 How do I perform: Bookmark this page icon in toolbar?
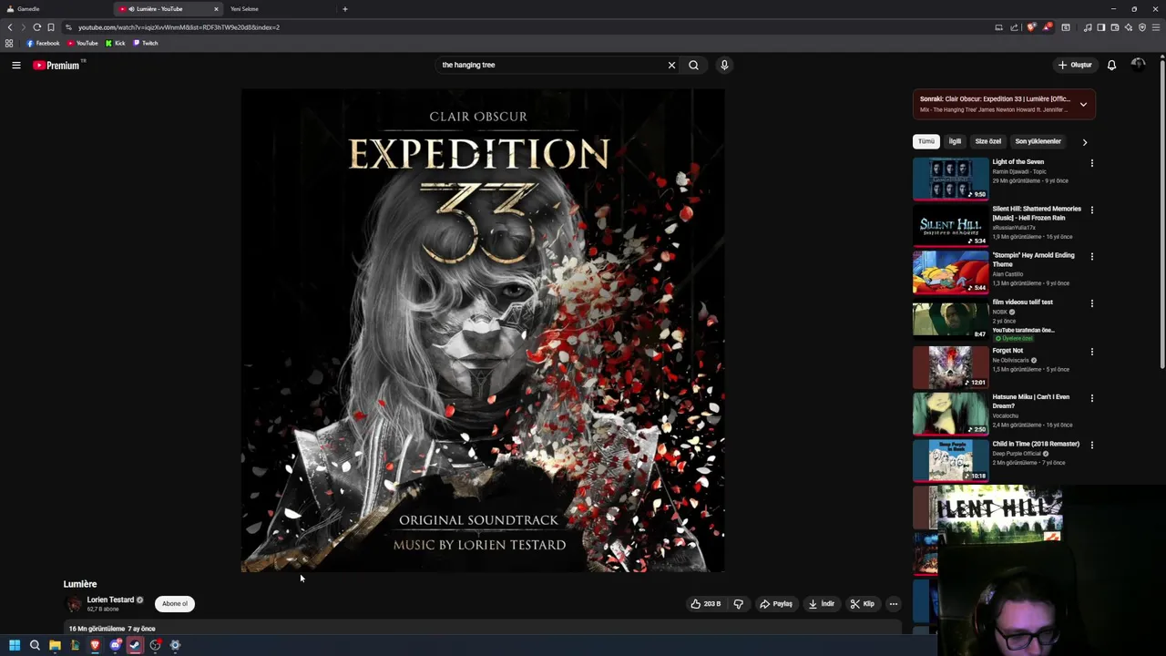coord(51,27)
